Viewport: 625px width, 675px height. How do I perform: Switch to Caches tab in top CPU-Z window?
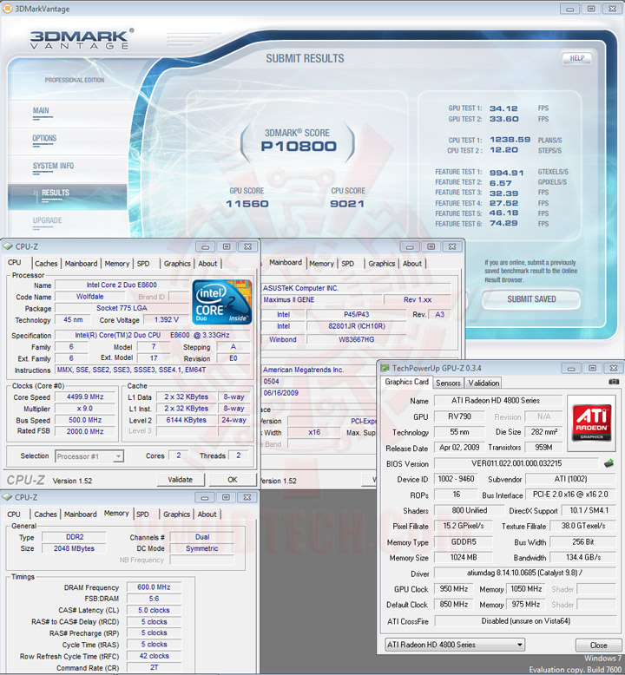coord(46,264)
